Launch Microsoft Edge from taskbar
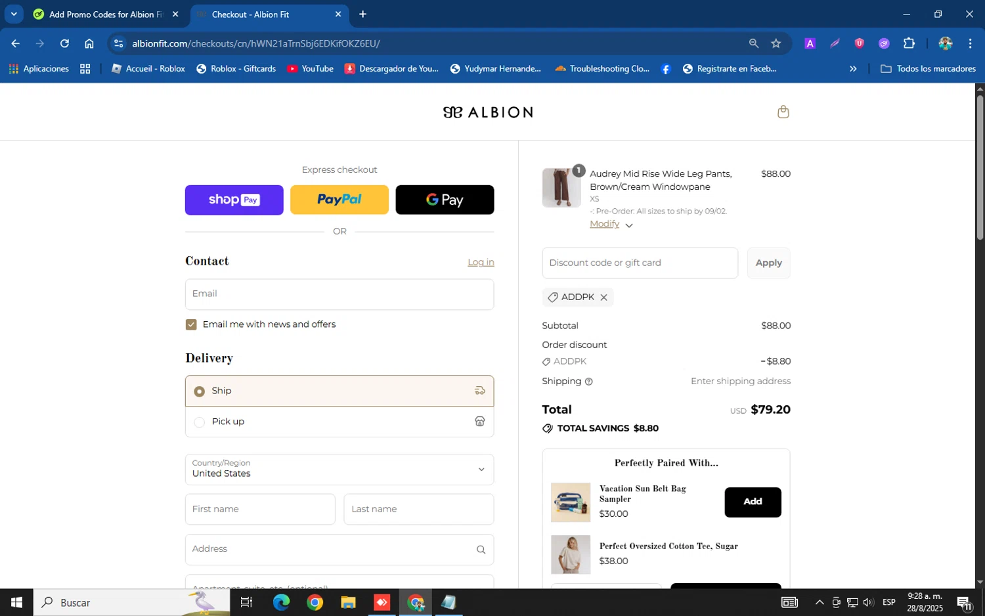Viewport: 985px width, 616px height. point(281,602)
